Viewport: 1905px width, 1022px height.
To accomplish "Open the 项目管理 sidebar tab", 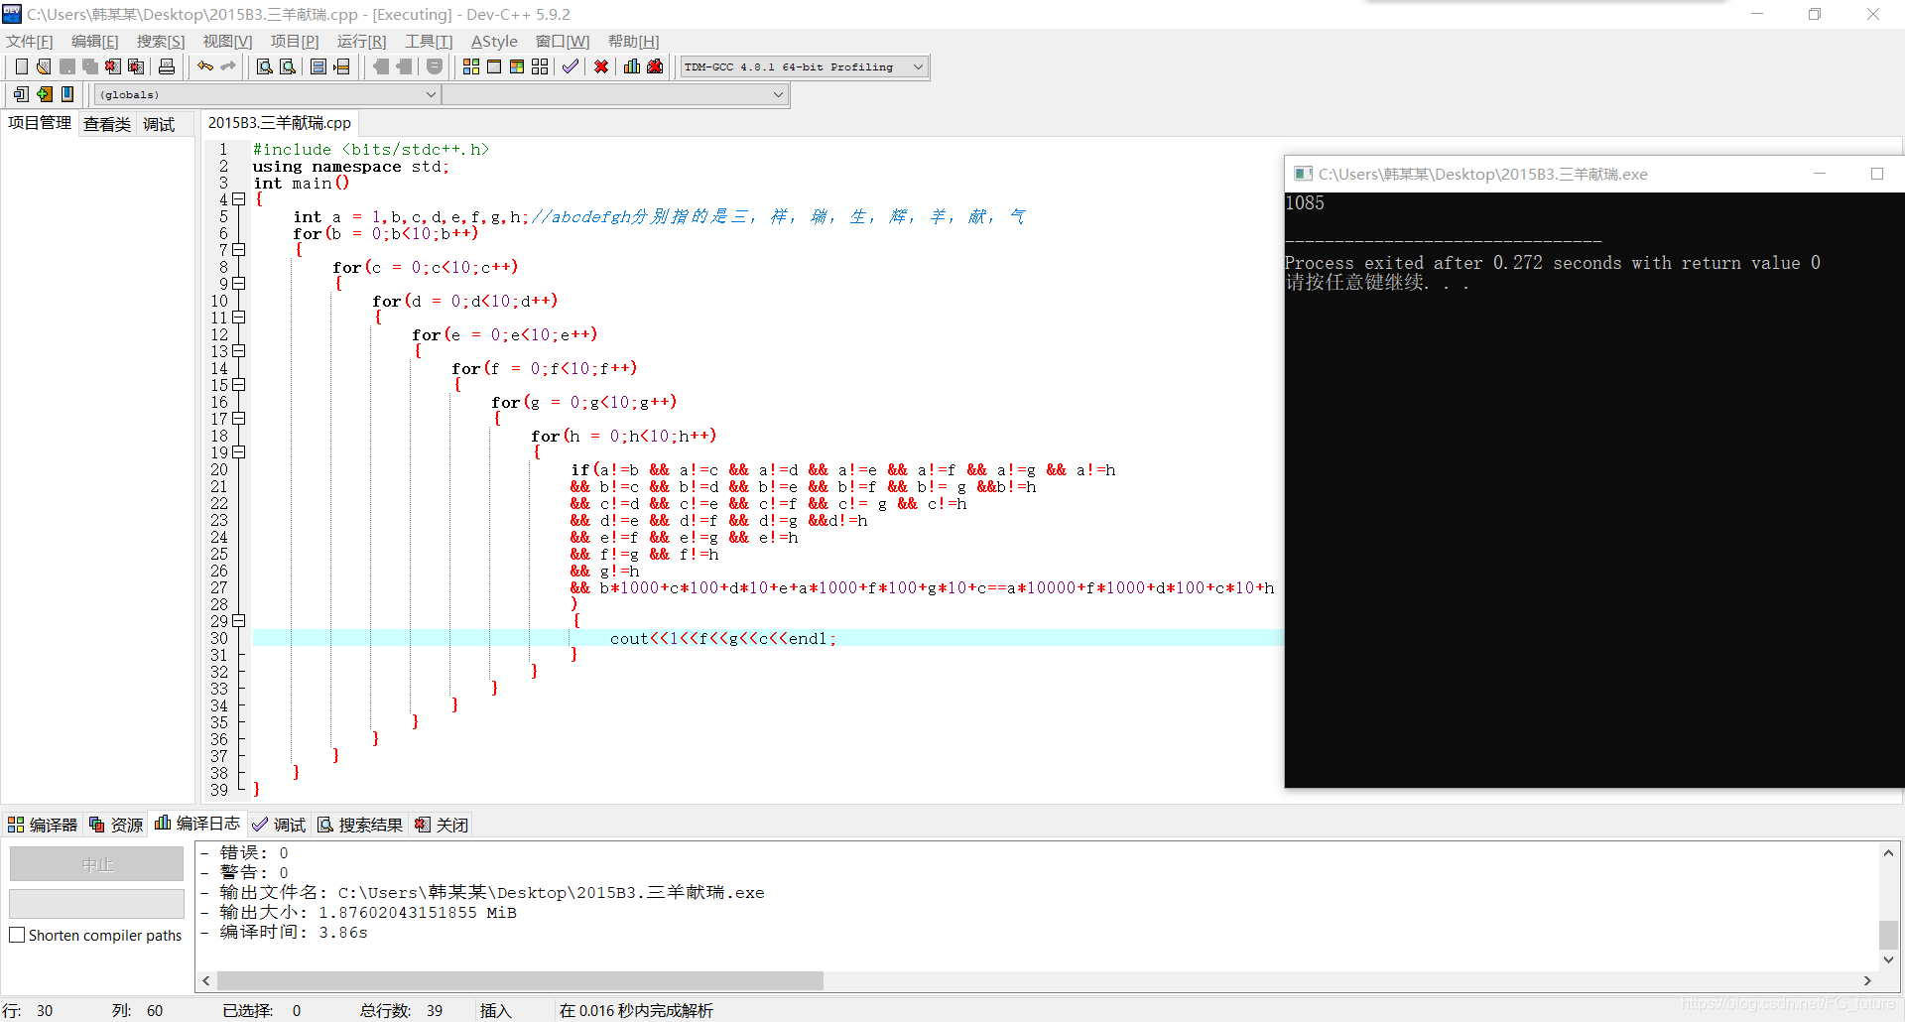I will [x=40, y=123].
